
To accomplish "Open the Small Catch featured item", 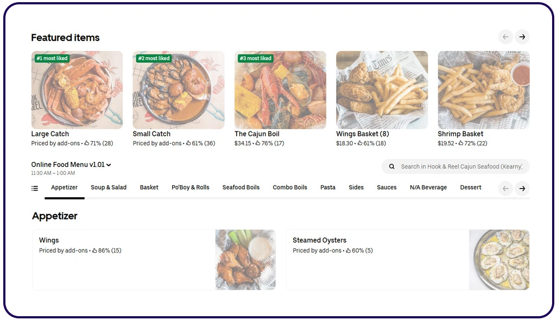I will 178,99.
